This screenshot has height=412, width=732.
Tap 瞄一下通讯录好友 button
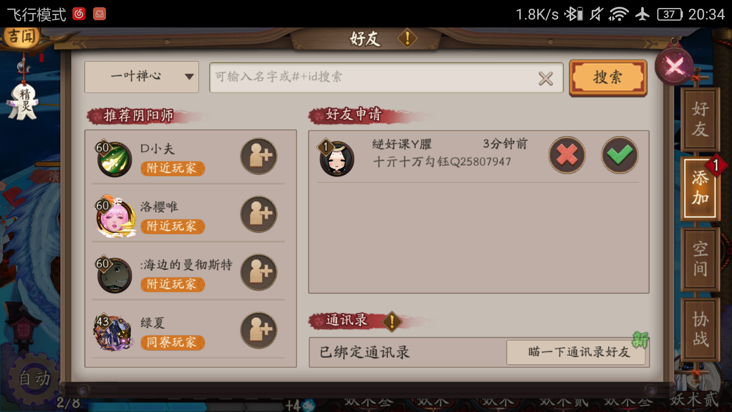tap(576, 352)
